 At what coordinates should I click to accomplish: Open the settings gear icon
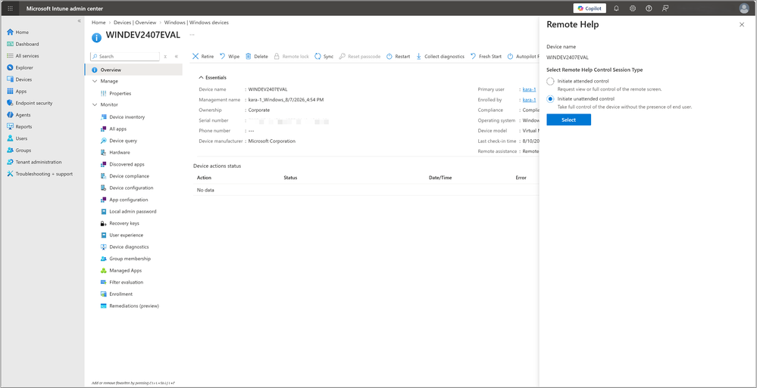[633, 8]
